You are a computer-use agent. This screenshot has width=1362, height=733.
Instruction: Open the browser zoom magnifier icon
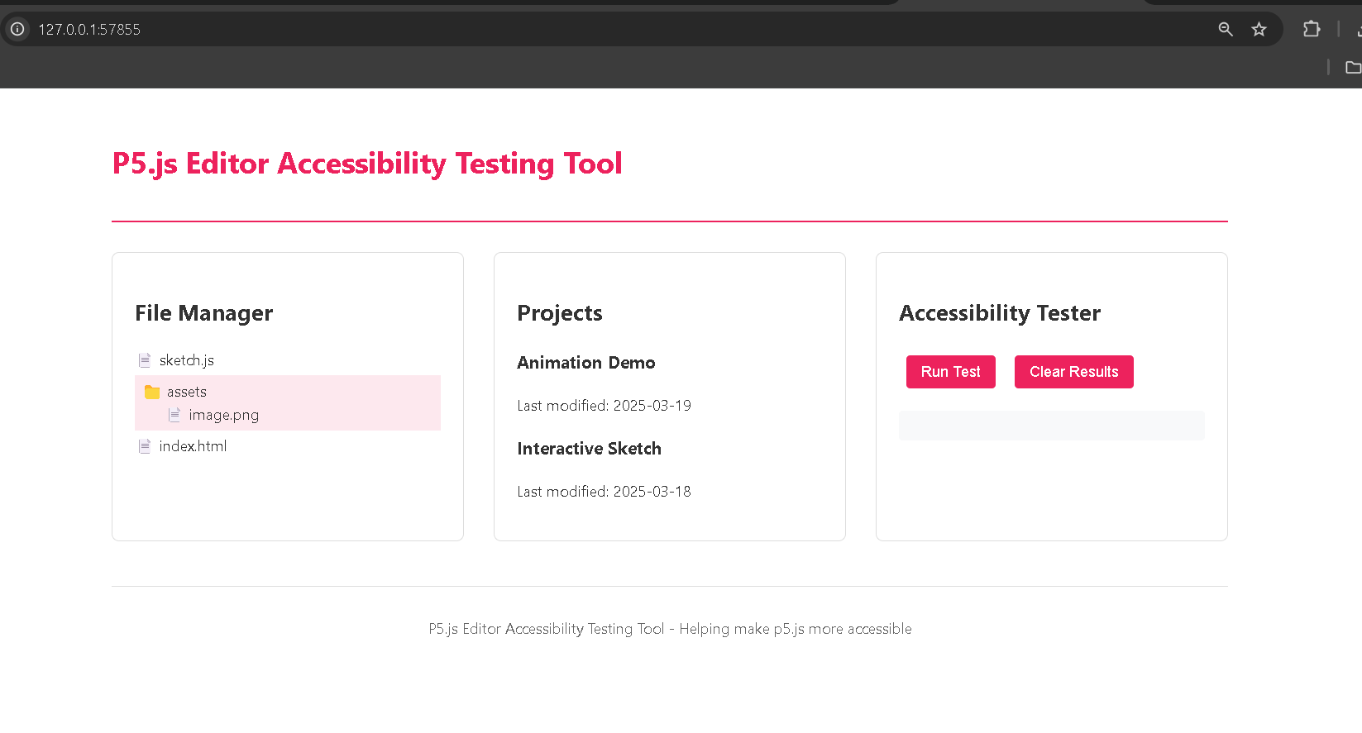click(x=1226, y=30)
